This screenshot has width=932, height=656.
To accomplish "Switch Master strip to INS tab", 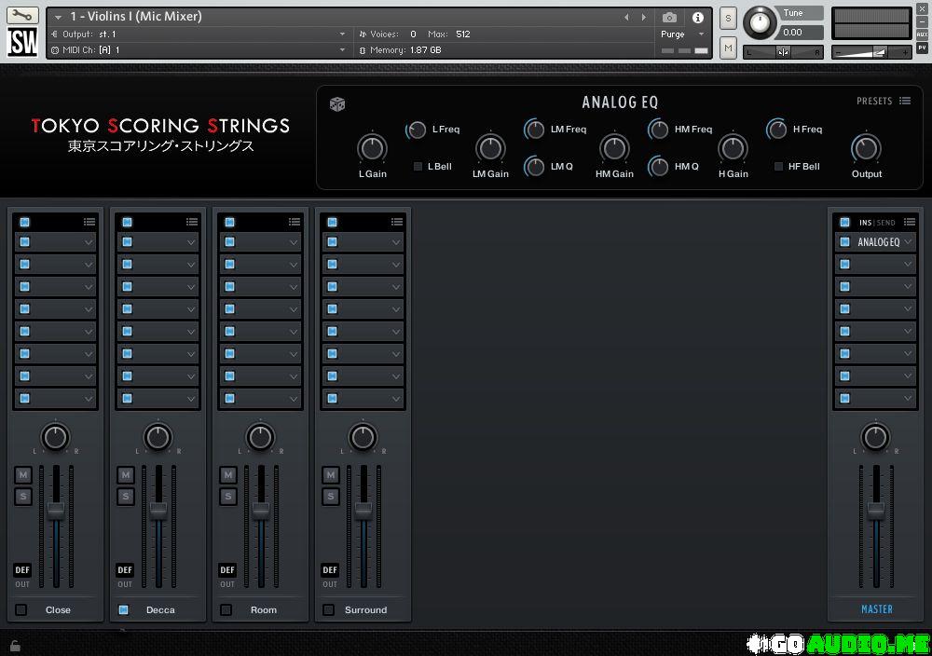I will (865, 223).
